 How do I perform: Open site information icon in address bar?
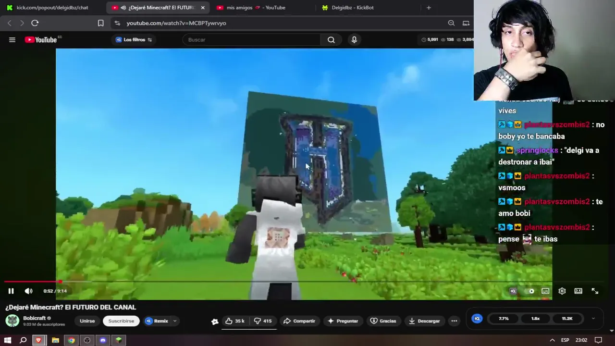[117, 23]
